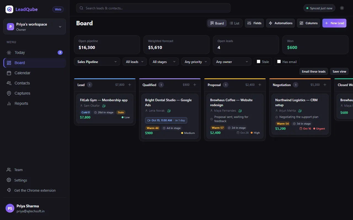Add a lead using Lead column plus

(x=130, y=85)
